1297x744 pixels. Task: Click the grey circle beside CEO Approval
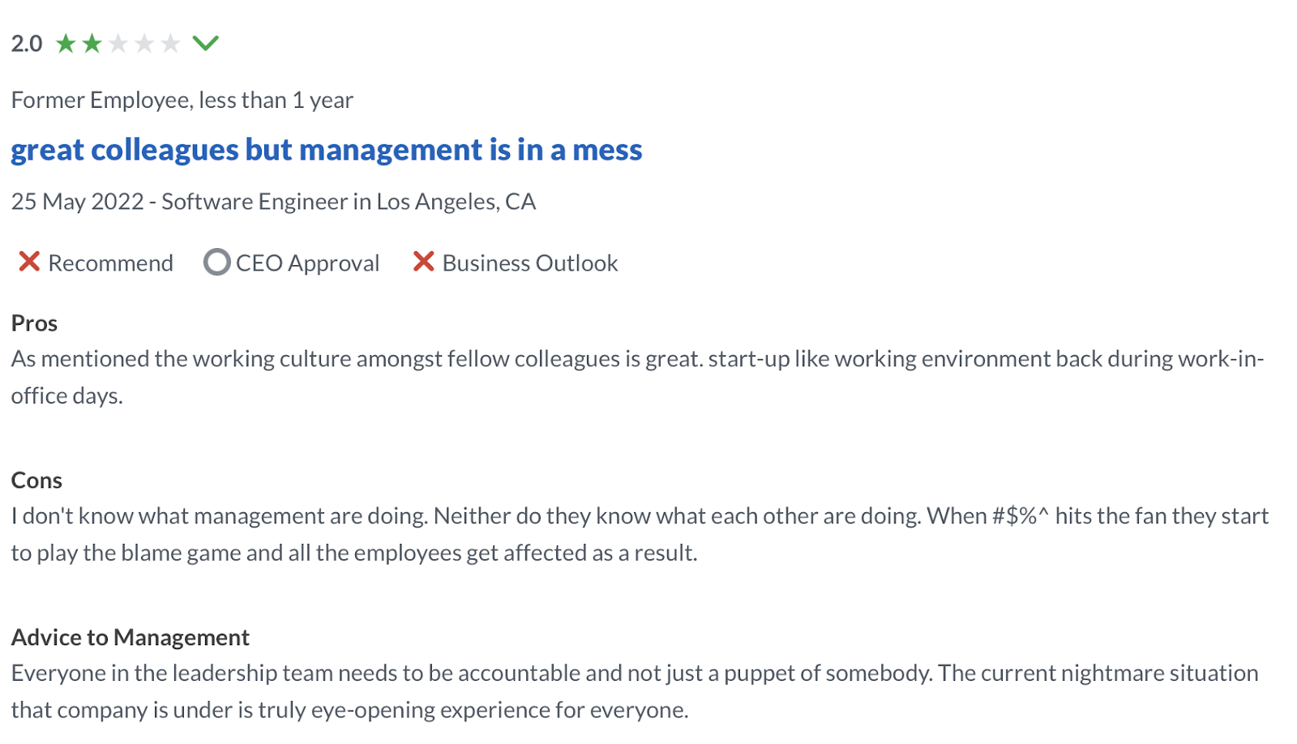coord(216,262)
